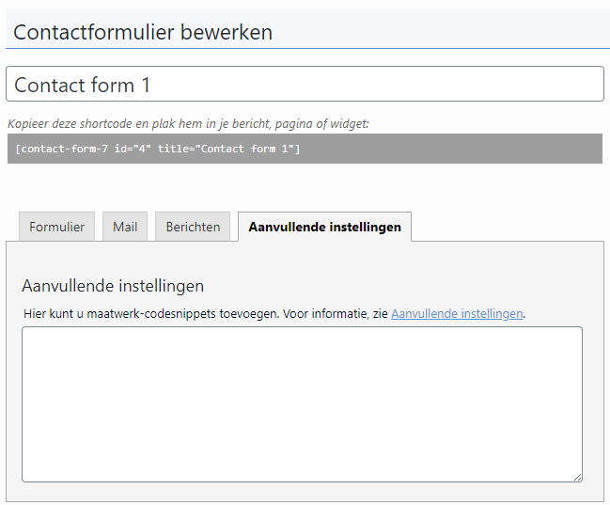Screen dimensions: 610x505
Task: Open the Aanvullende instellingen tab
Action: tap(324, 227)
